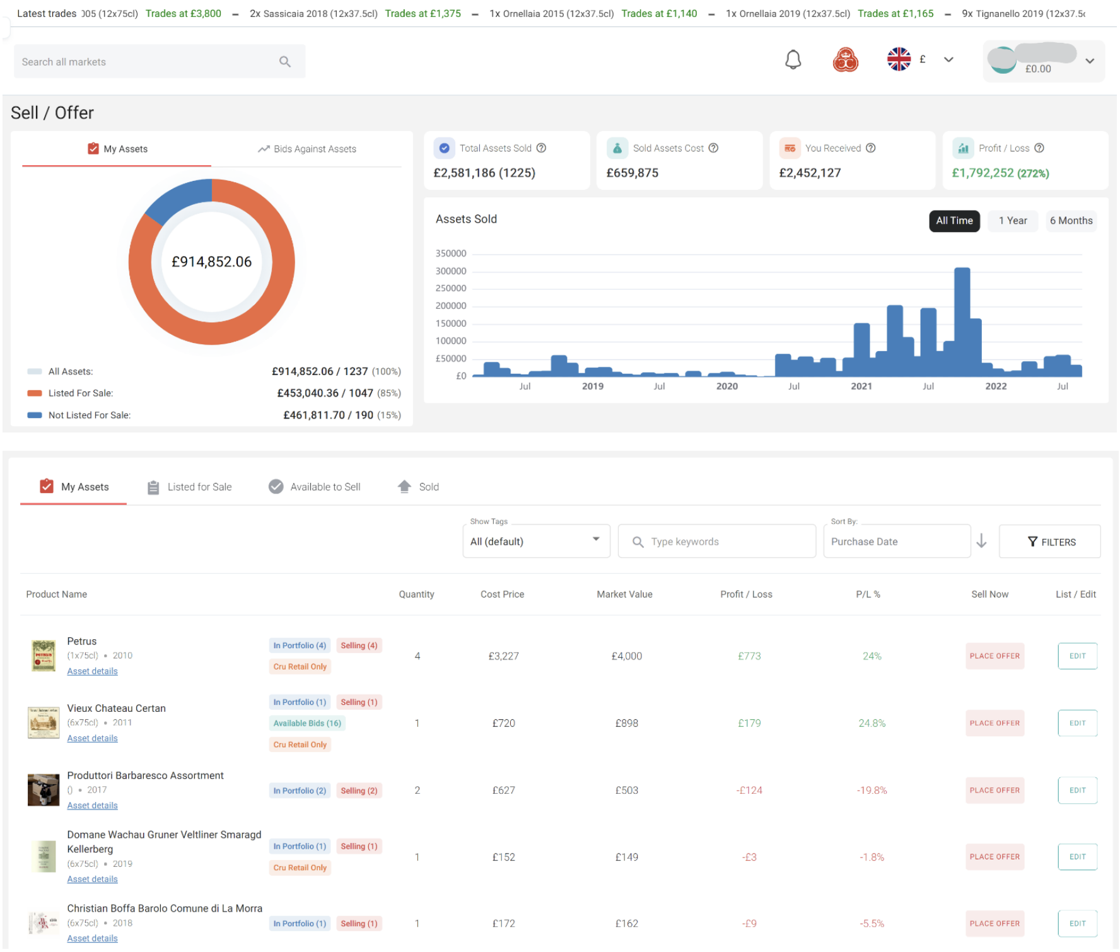The image size is (1120, 952).
Task: Toggle sort direction arrow
Action: pyautogui.click(x=981, y=541)
